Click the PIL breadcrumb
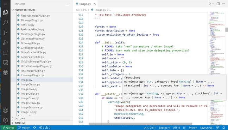The image size is (228, 130). click(85, 10)
